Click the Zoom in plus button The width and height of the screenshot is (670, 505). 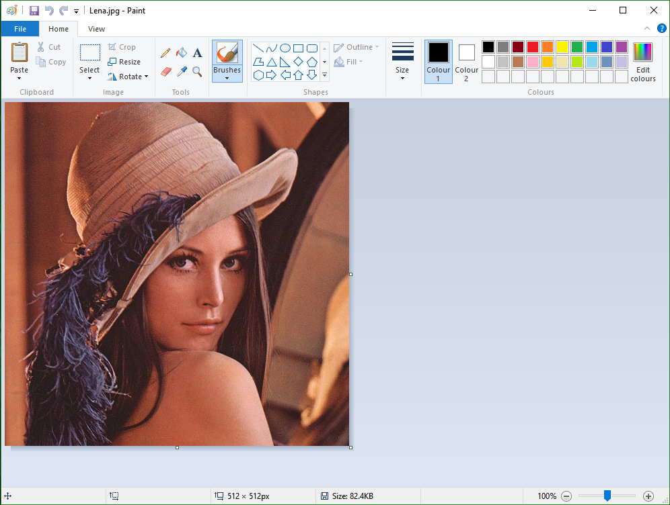[648, 496]
